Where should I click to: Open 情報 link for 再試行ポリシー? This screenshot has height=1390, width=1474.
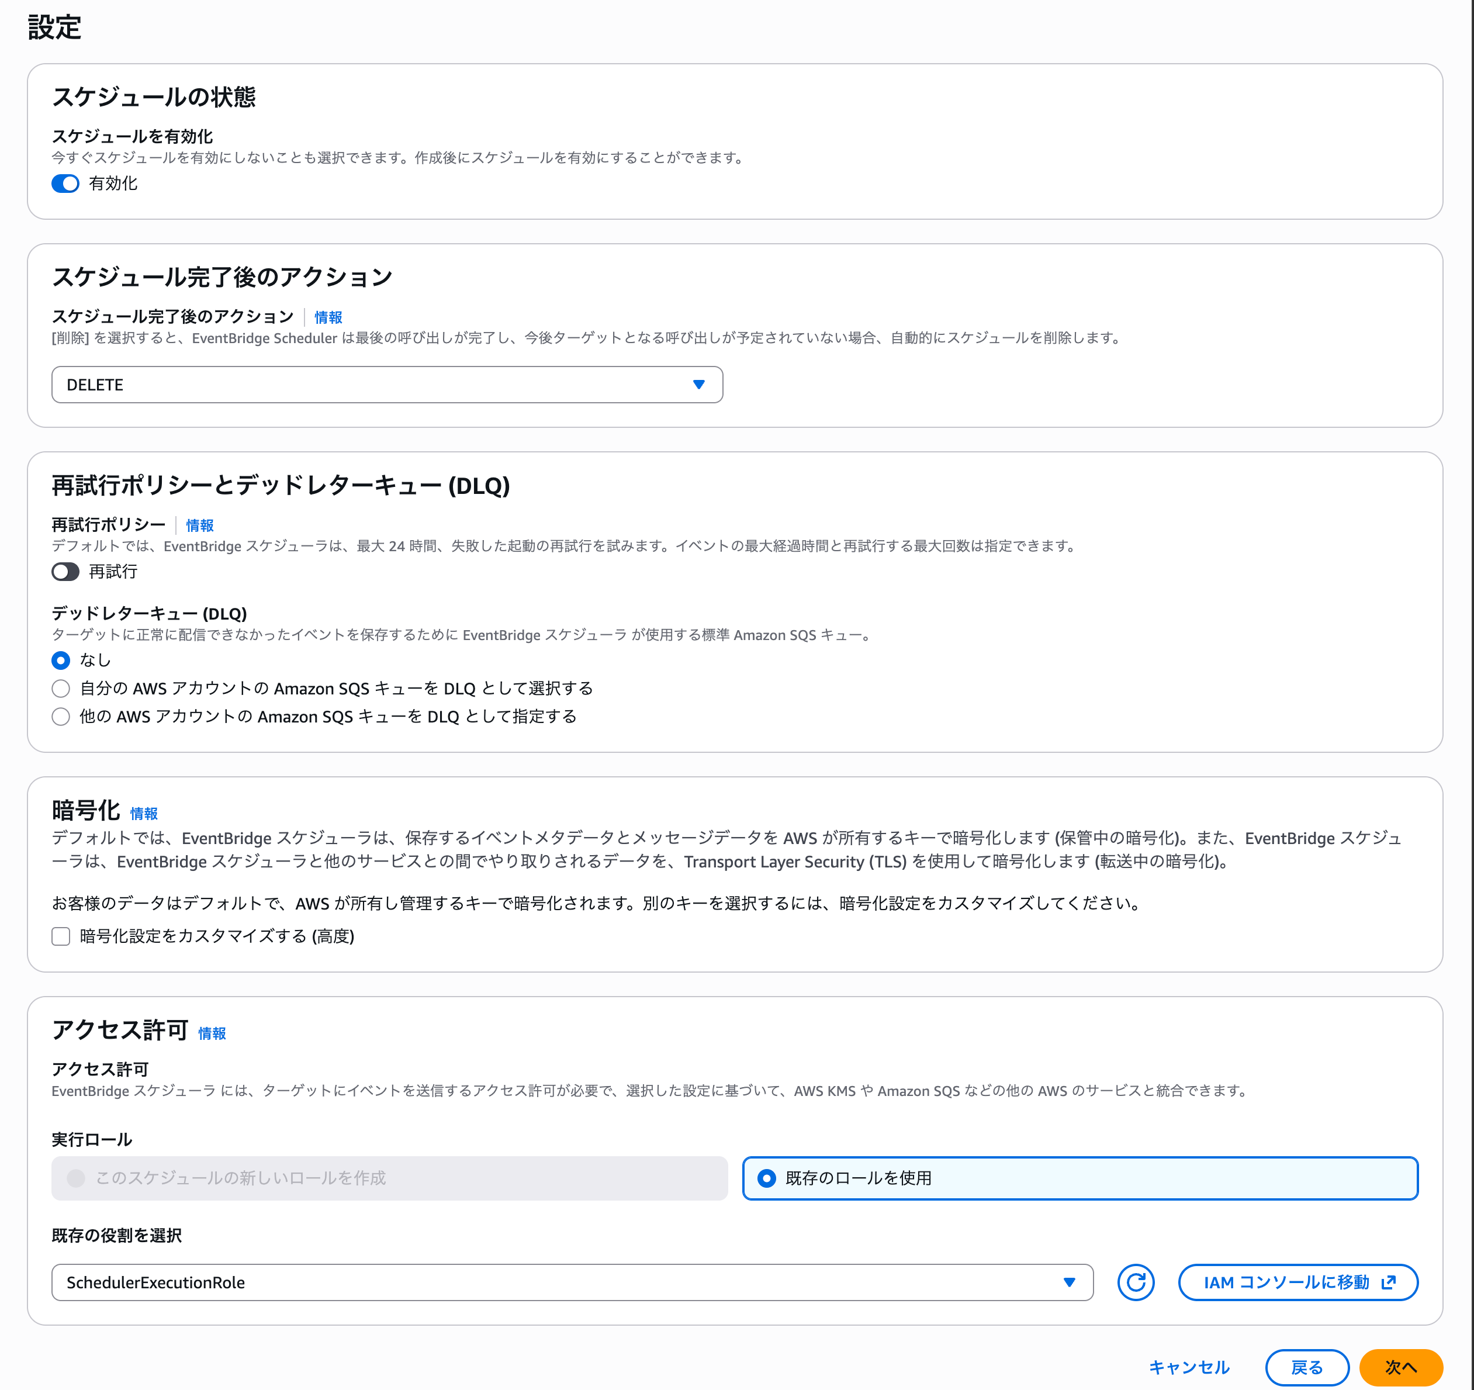point(198,525)
